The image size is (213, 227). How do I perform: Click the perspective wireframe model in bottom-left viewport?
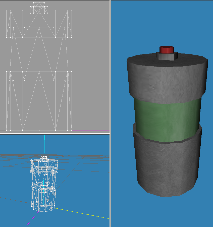click(x=44, y=184)
